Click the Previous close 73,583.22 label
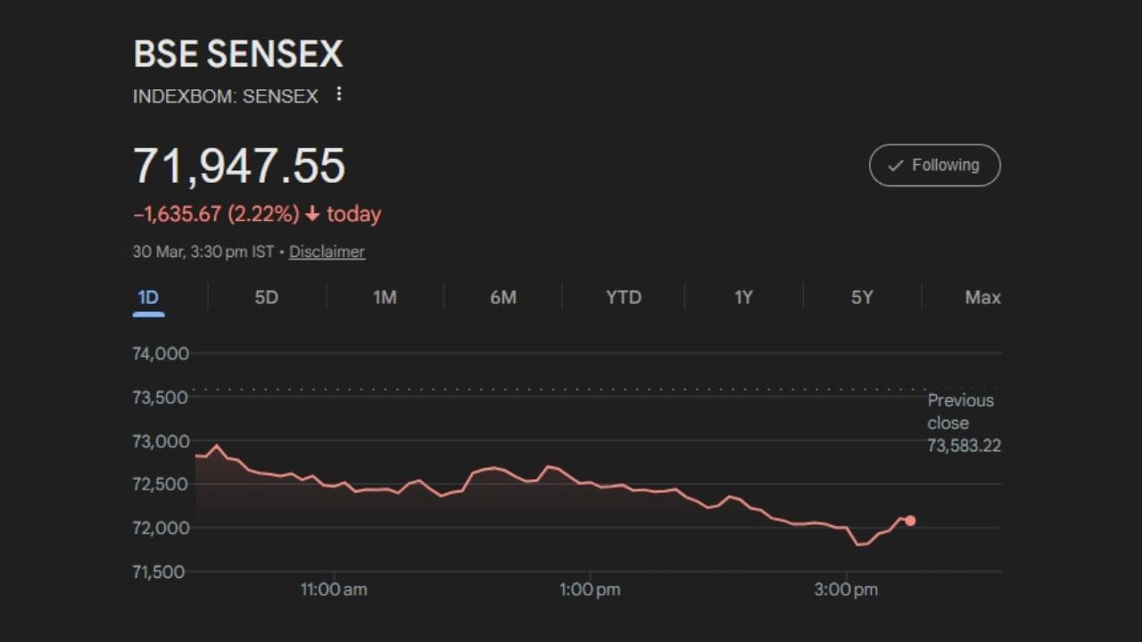The height and width of the screenshot is (642, 1142). pyautogui.click(x=964, y=423)
